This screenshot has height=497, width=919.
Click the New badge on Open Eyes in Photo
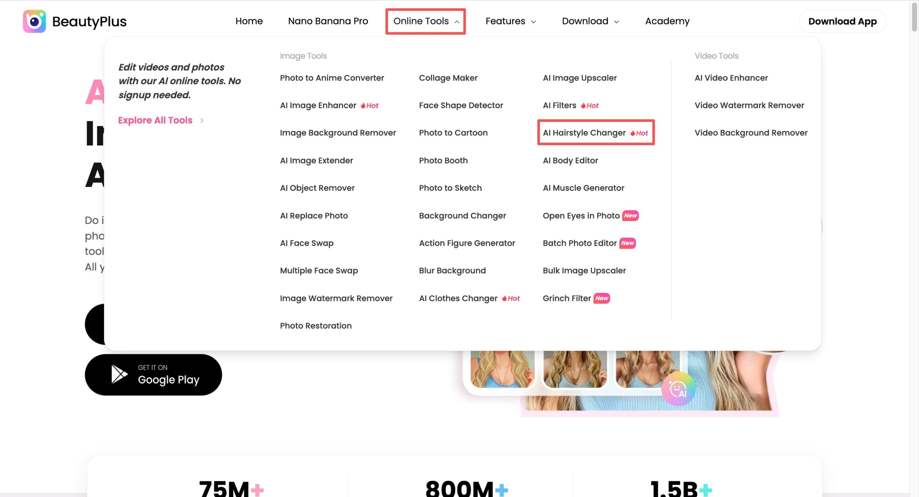tap(630, 216)
